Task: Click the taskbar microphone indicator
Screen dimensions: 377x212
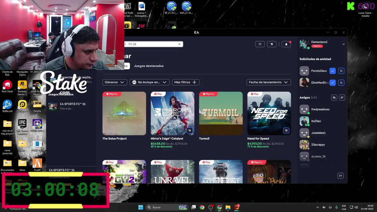Action: tap(336, 207)
